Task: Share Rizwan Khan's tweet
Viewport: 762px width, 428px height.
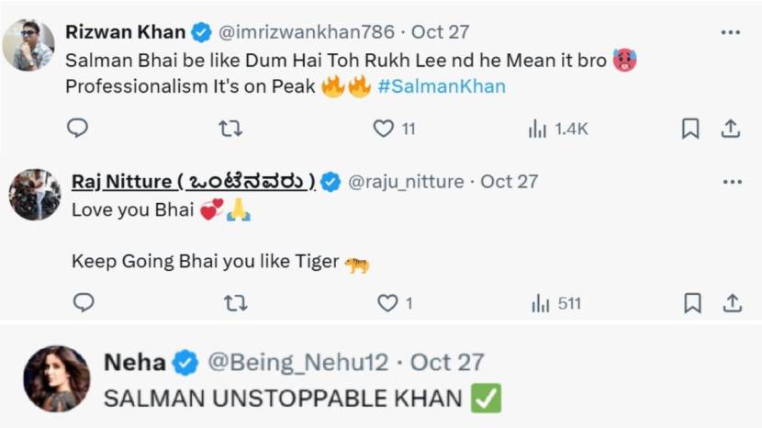Action: click(x=731, y=129)
